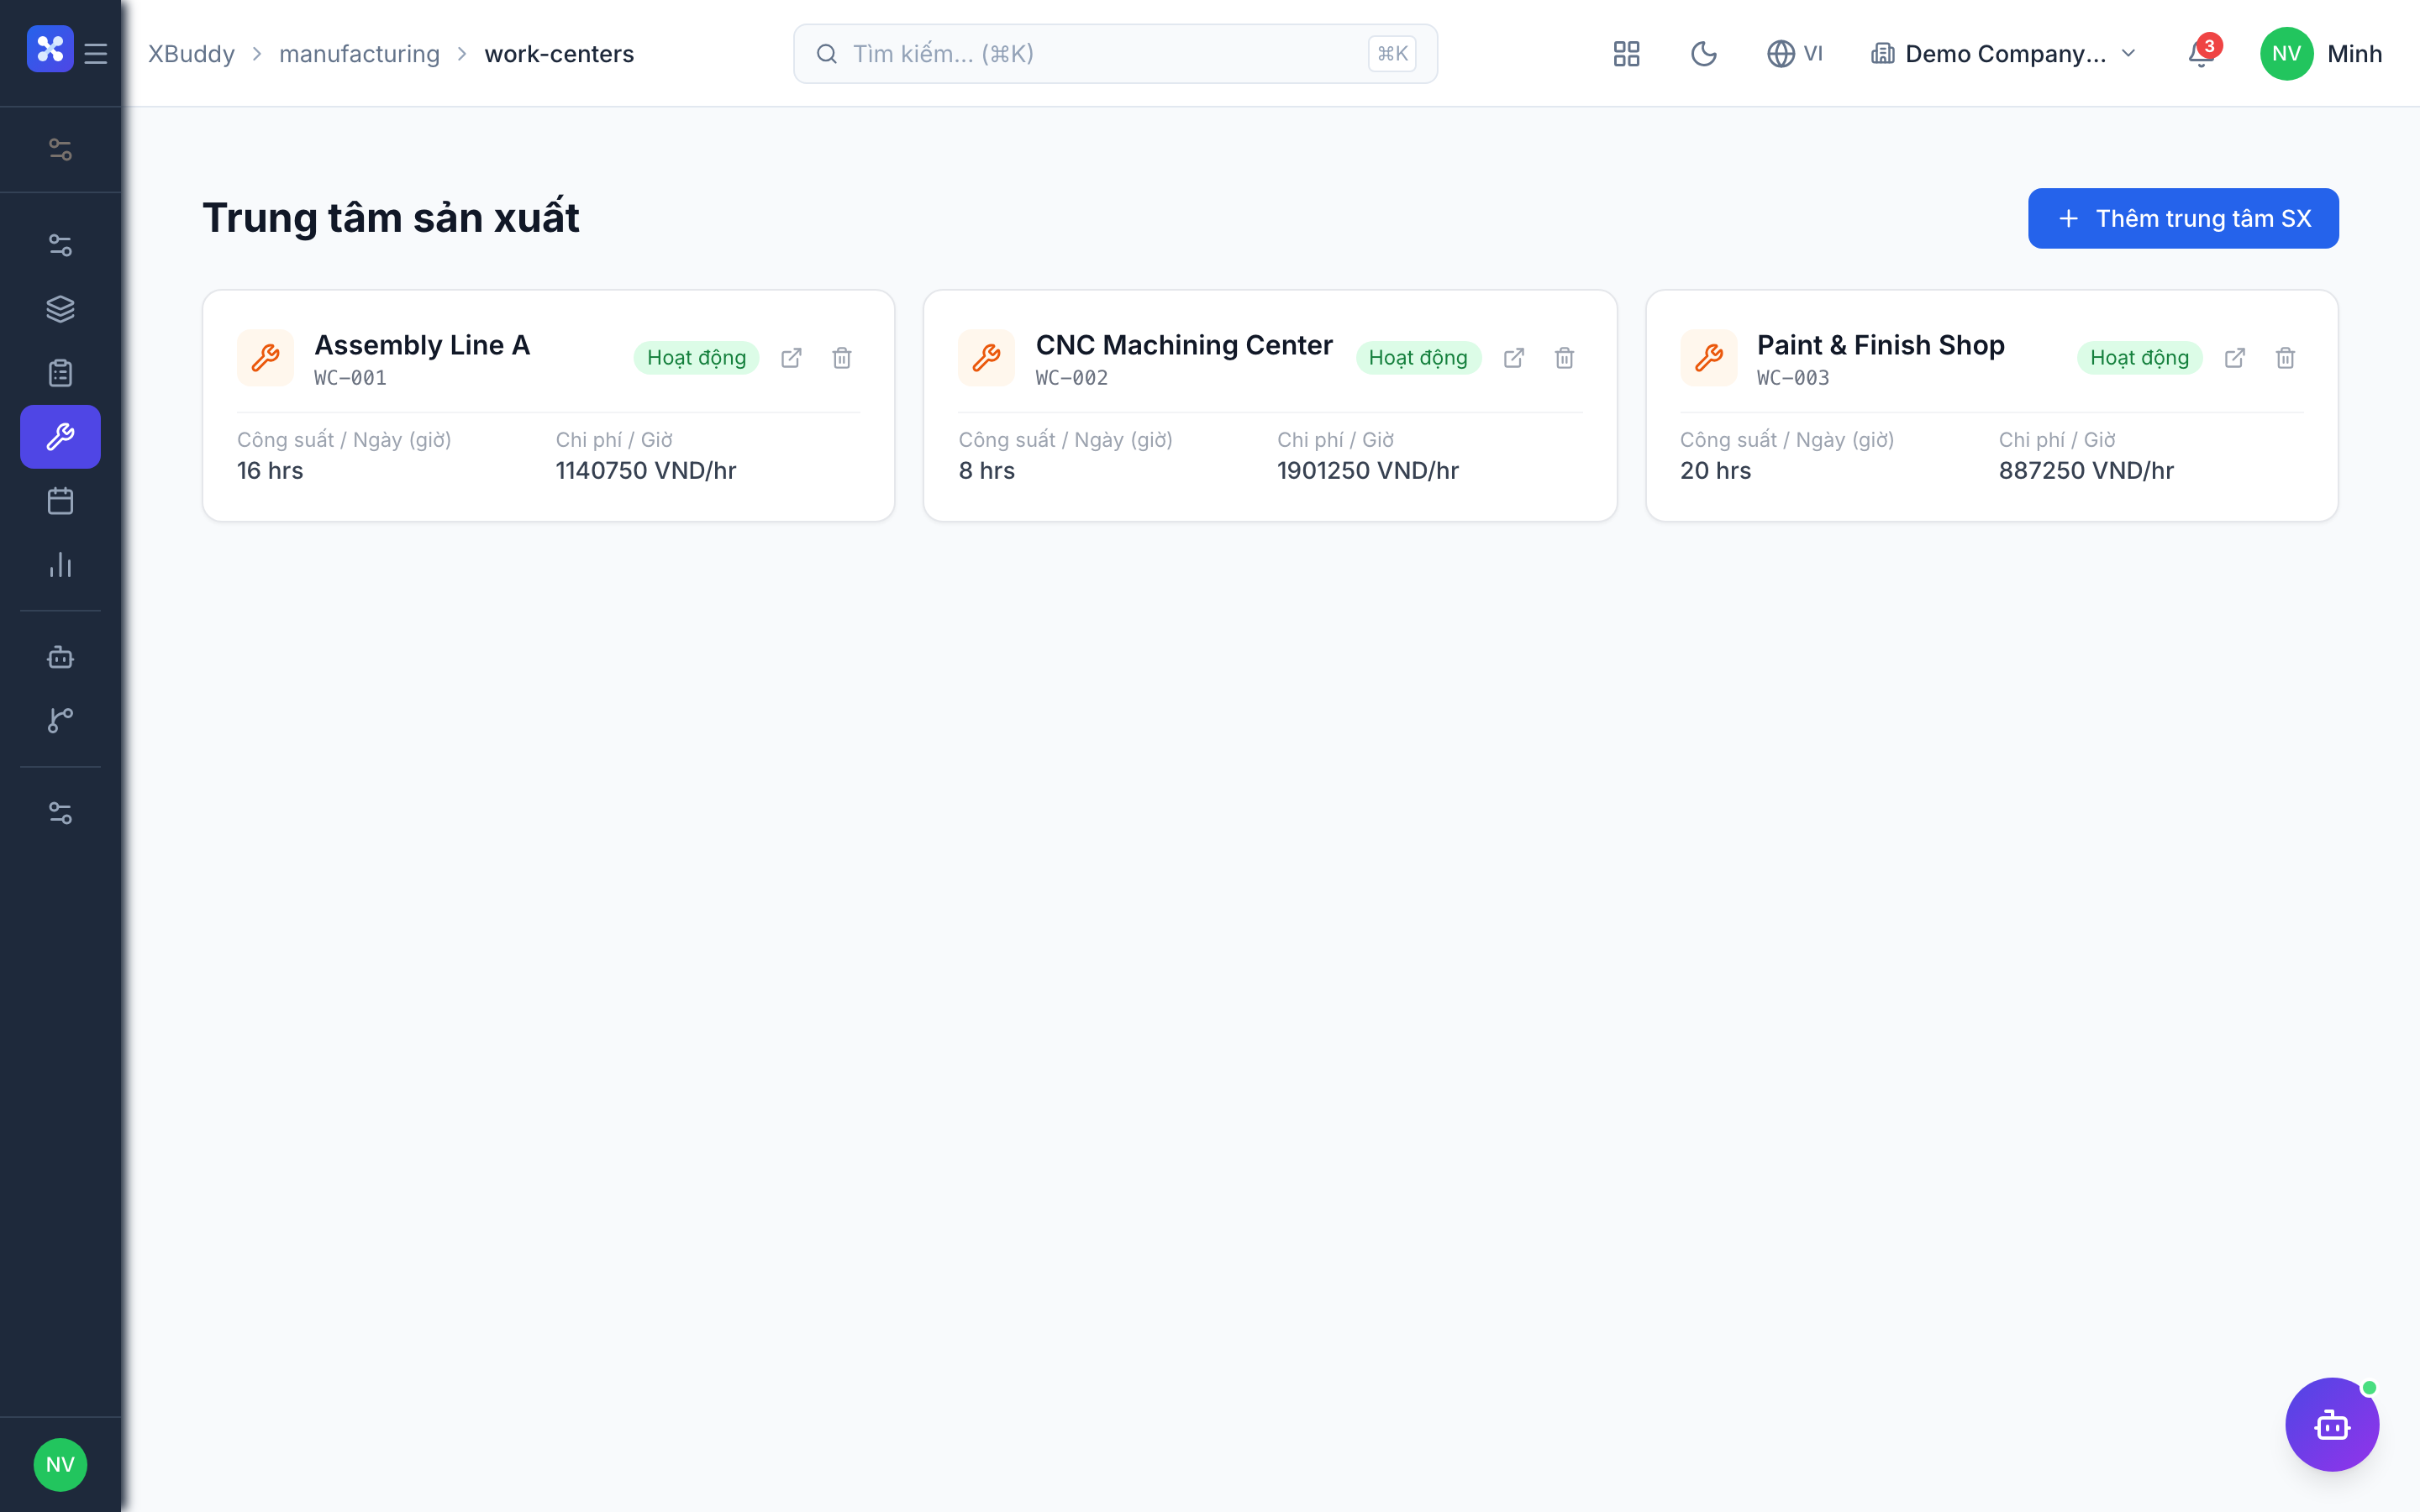Open the floating purple chatbot button
2420x1512 pixels.
point(2332,1424)
